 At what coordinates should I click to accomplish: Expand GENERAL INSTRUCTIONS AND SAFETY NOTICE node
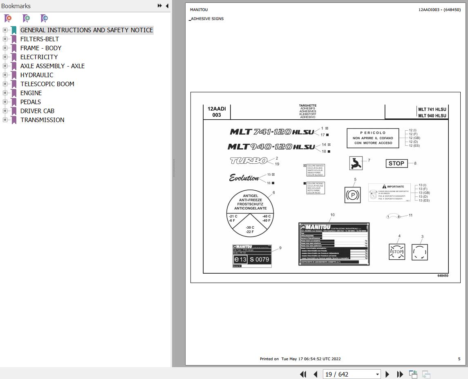pyautogui.click(x=5, y=30)
